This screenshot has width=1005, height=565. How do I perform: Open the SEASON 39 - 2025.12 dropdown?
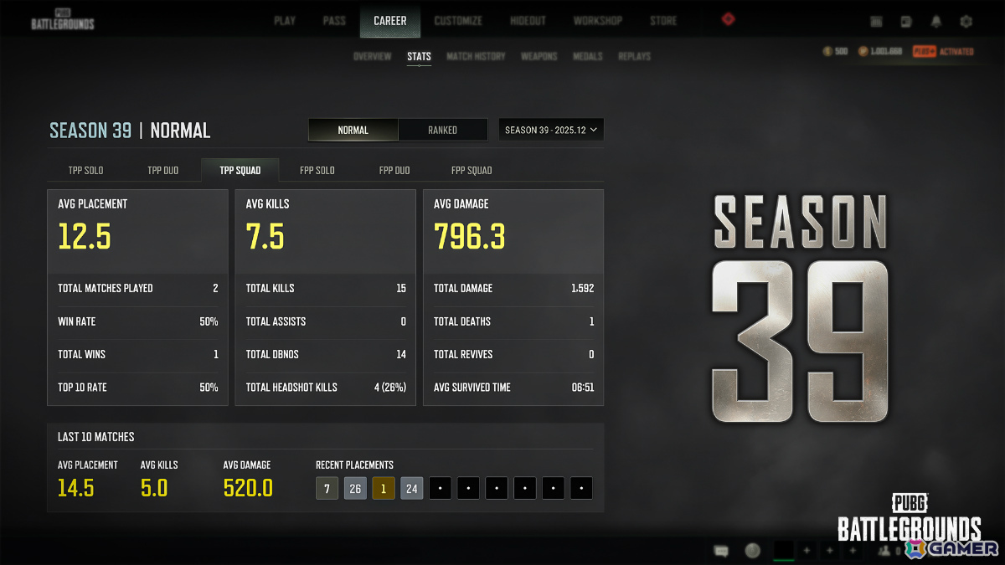pos(550,130)
